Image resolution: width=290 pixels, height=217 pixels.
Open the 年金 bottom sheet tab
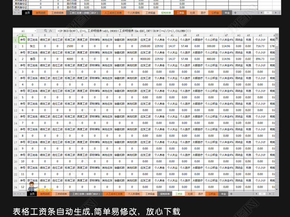click(223, 194)
